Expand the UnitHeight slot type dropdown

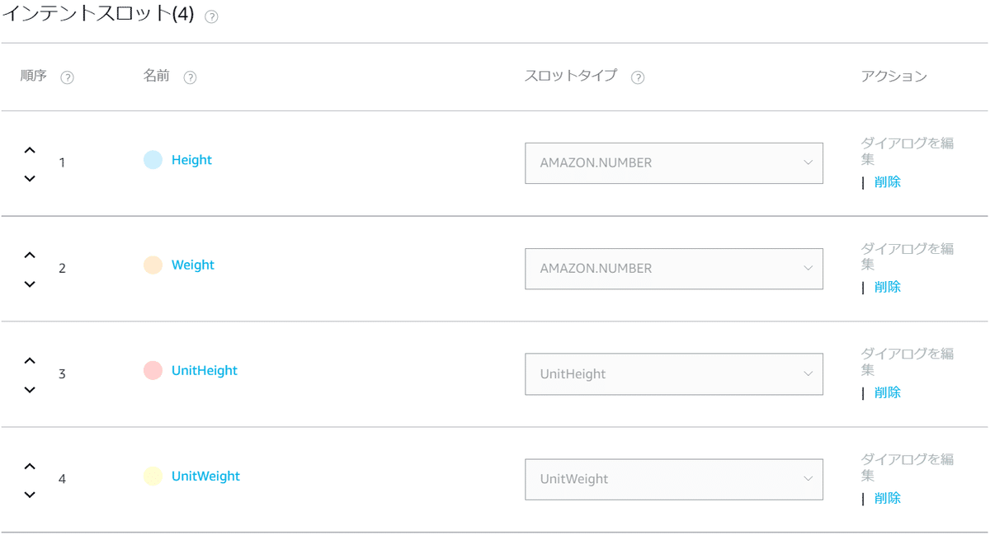coord(673,374)
